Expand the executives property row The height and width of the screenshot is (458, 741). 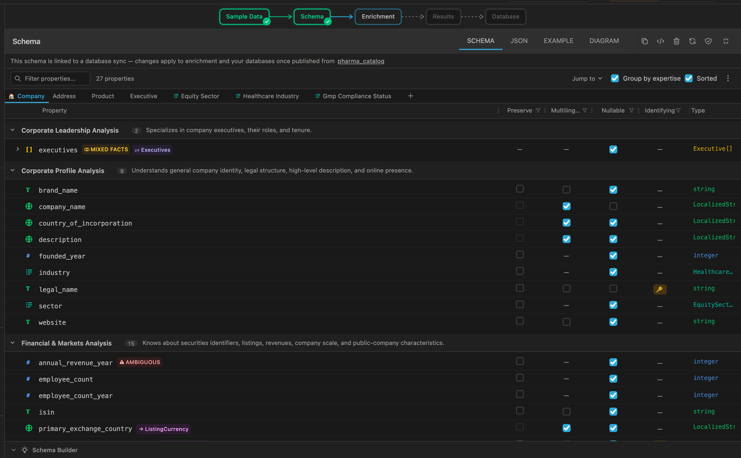pyautogui.click(x=18, y=149)
